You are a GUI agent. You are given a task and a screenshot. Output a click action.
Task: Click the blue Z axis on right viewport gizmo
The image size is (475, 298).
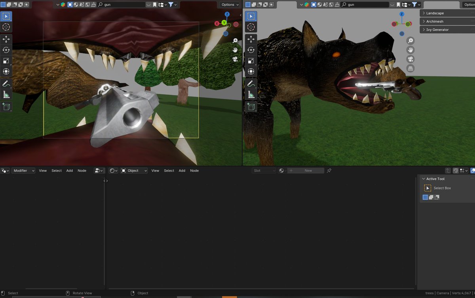(402, 14)
